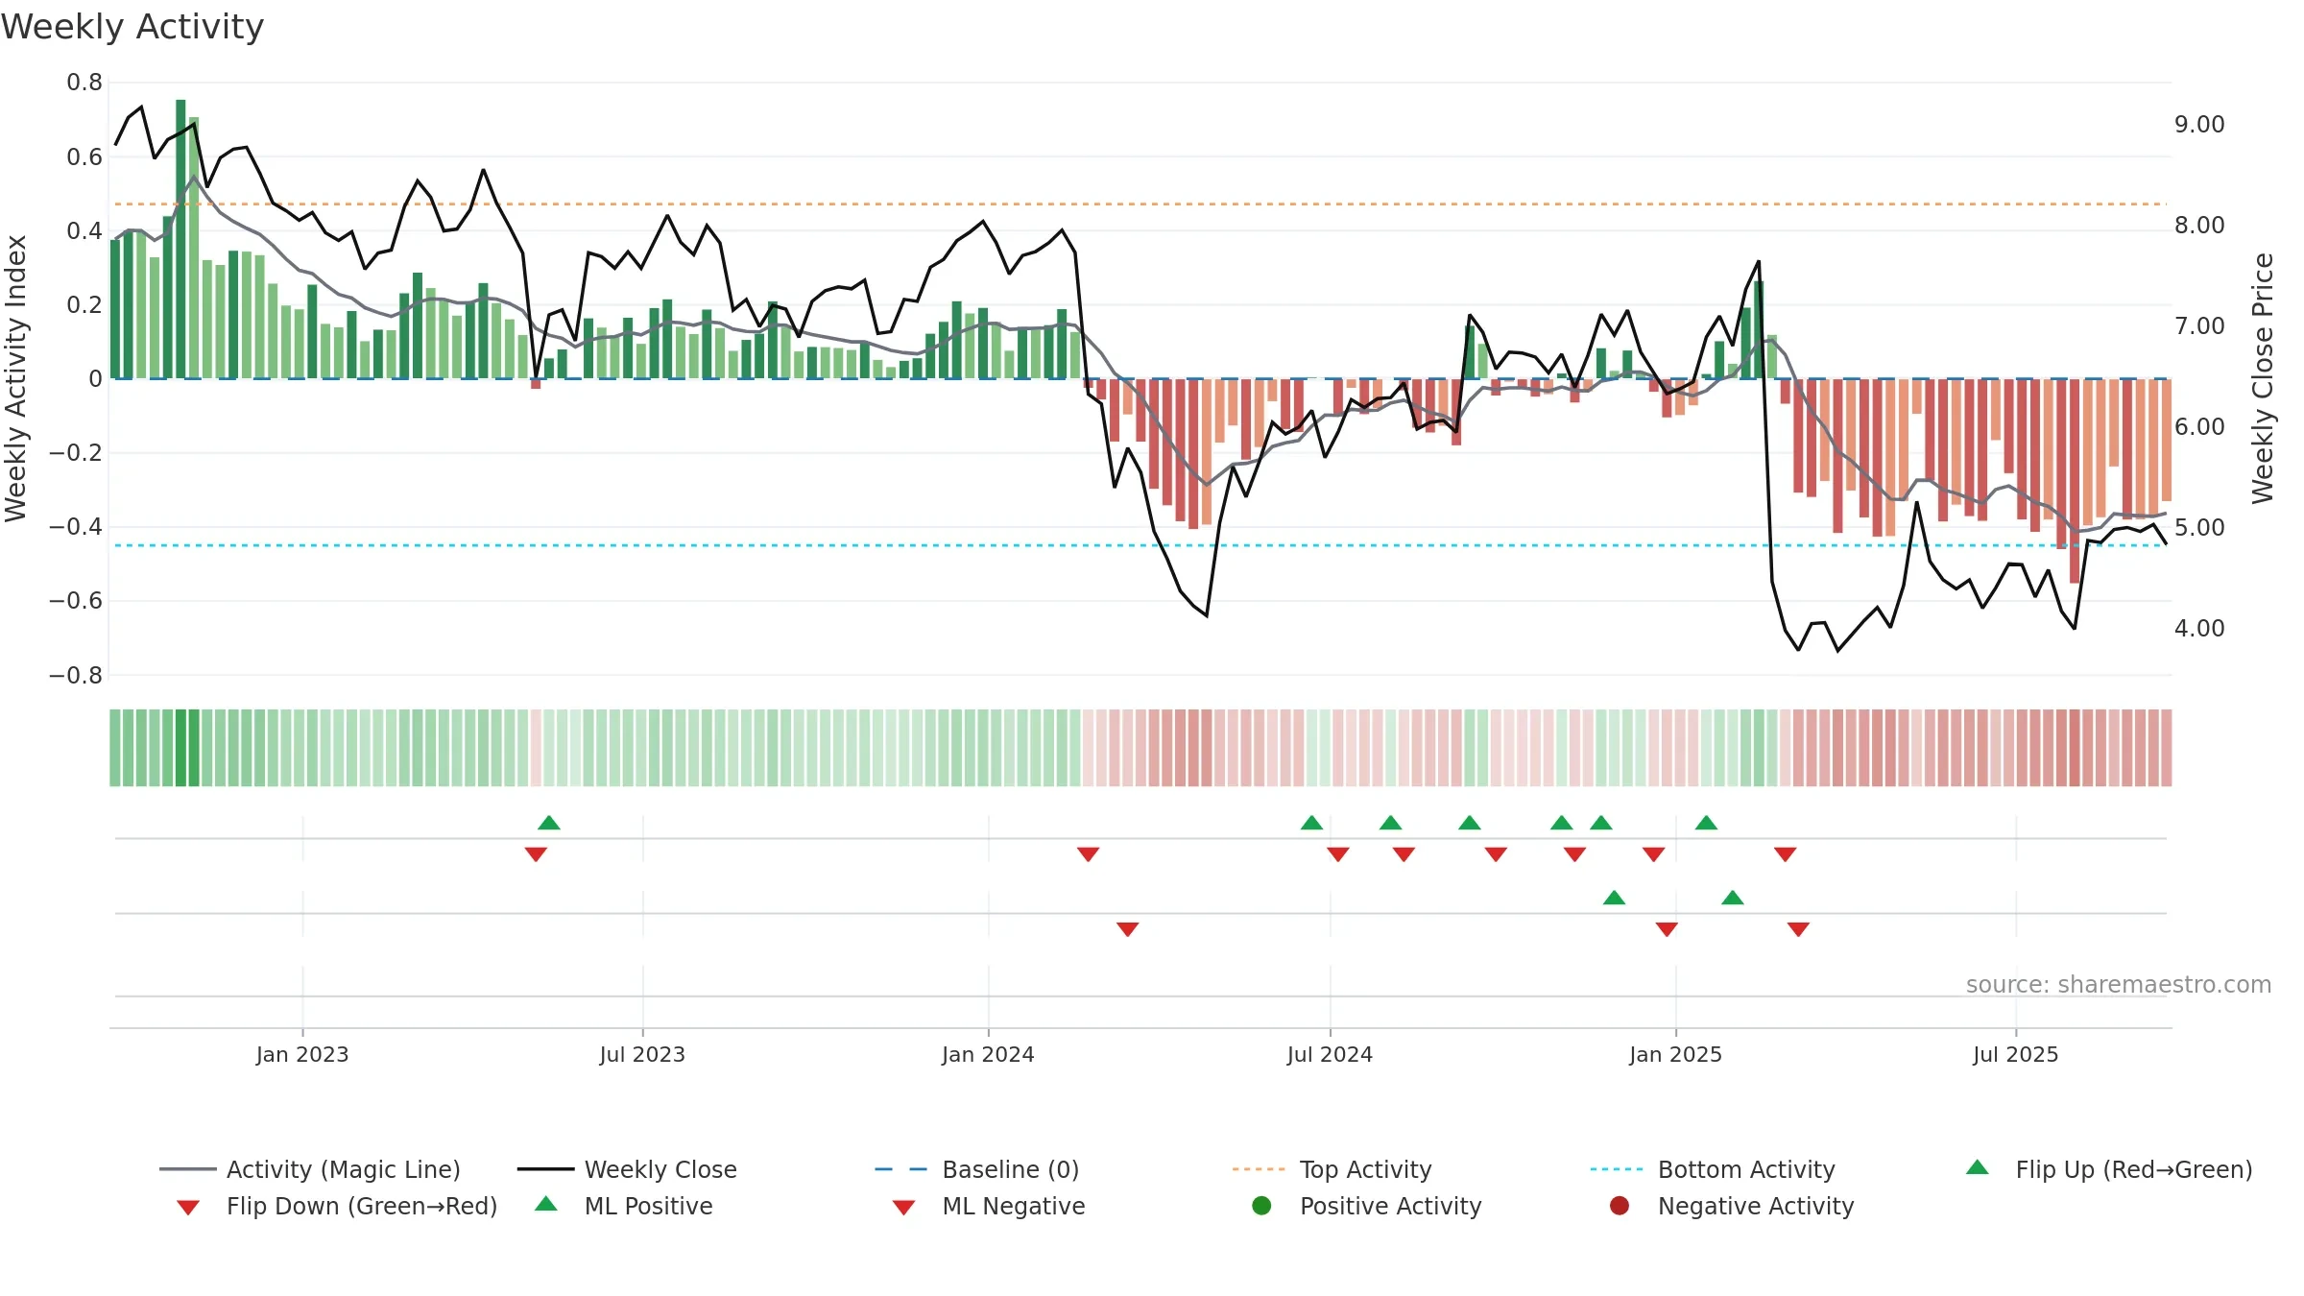2304x1296 pixels.
Task: Toggle Baseline (0) legend entry
Action: 977,1169
